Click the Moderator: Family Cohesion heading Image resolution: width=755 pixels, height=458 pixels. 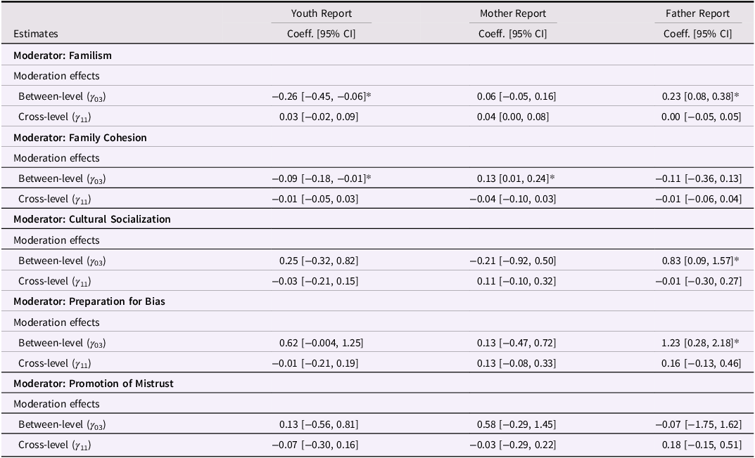(x=80, y=138)
